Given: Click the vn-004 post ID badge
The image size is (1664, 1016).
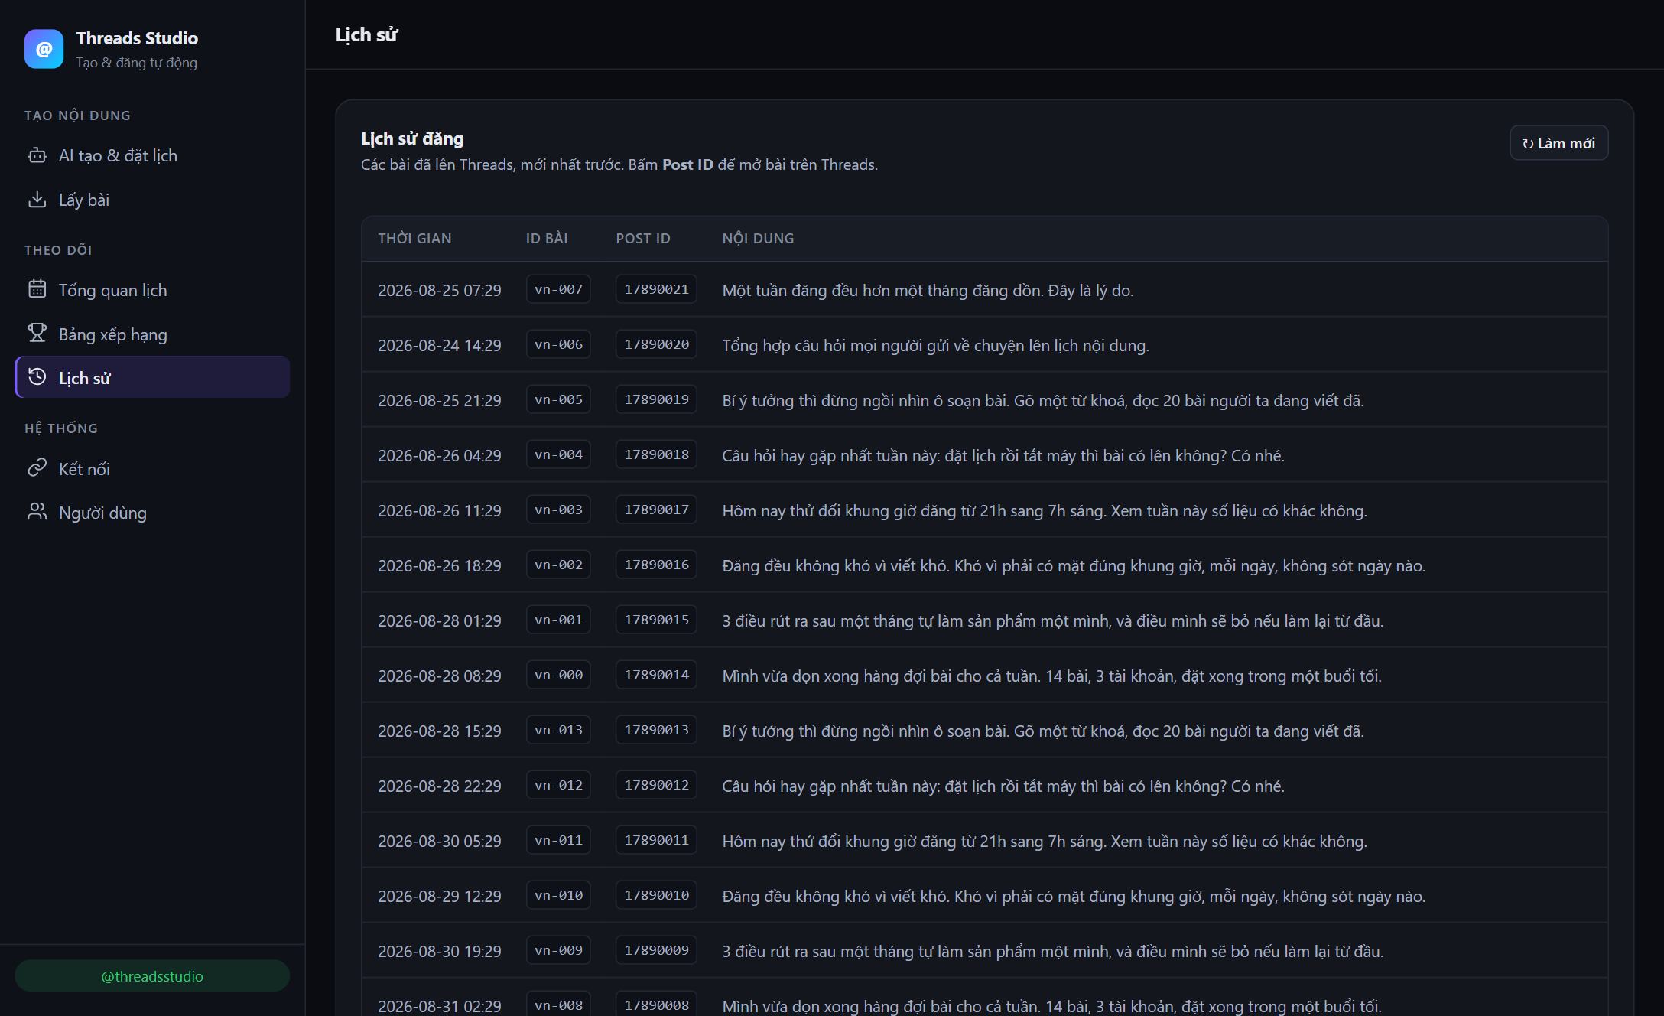Looking at the screenshot, I should point(558,454).
